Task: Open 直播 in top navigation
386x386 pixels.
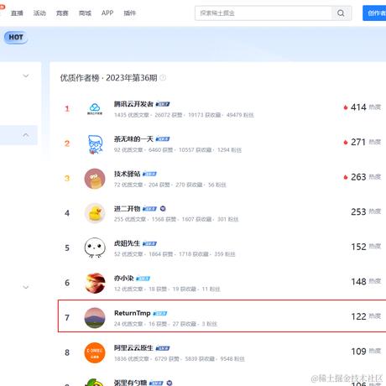Action: click(x=17, y=13)
